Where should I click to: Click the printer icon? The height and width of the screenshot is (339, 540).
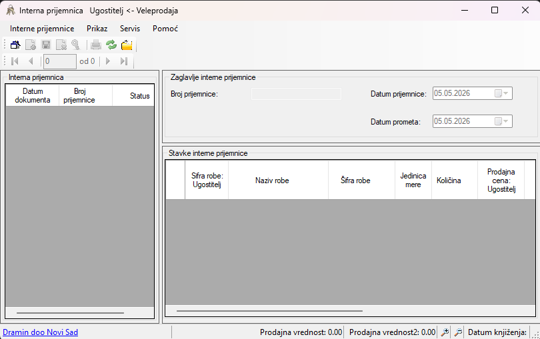96,45
